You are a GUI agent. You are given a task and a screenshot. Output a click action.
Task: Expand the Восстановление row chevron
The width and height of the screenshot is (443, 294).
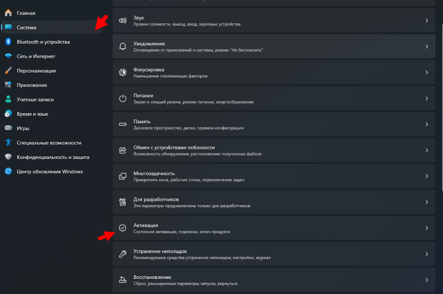(427, 280)
